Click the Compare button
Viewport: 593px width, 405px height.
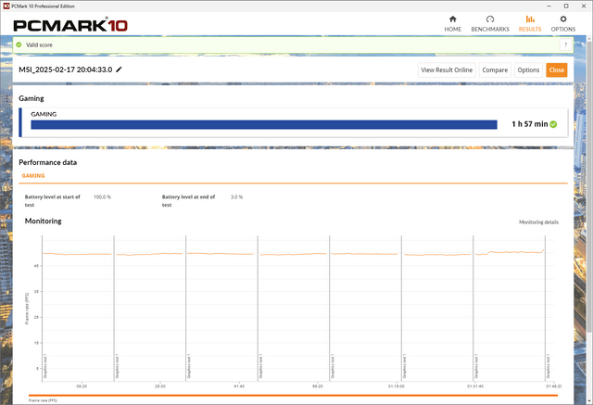[495, 70]
